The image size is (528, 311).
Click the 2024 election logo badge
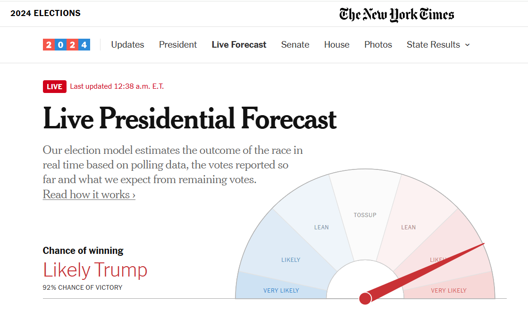point(67,45)
